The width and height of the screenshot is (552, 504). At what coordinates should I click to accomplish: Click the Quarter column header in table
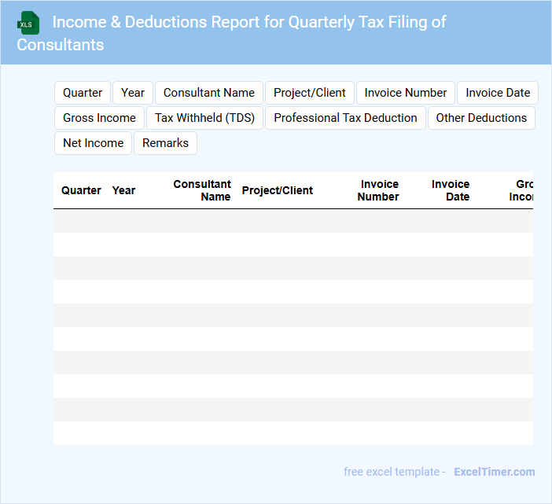pyautogui.click(x=81, y=190)
